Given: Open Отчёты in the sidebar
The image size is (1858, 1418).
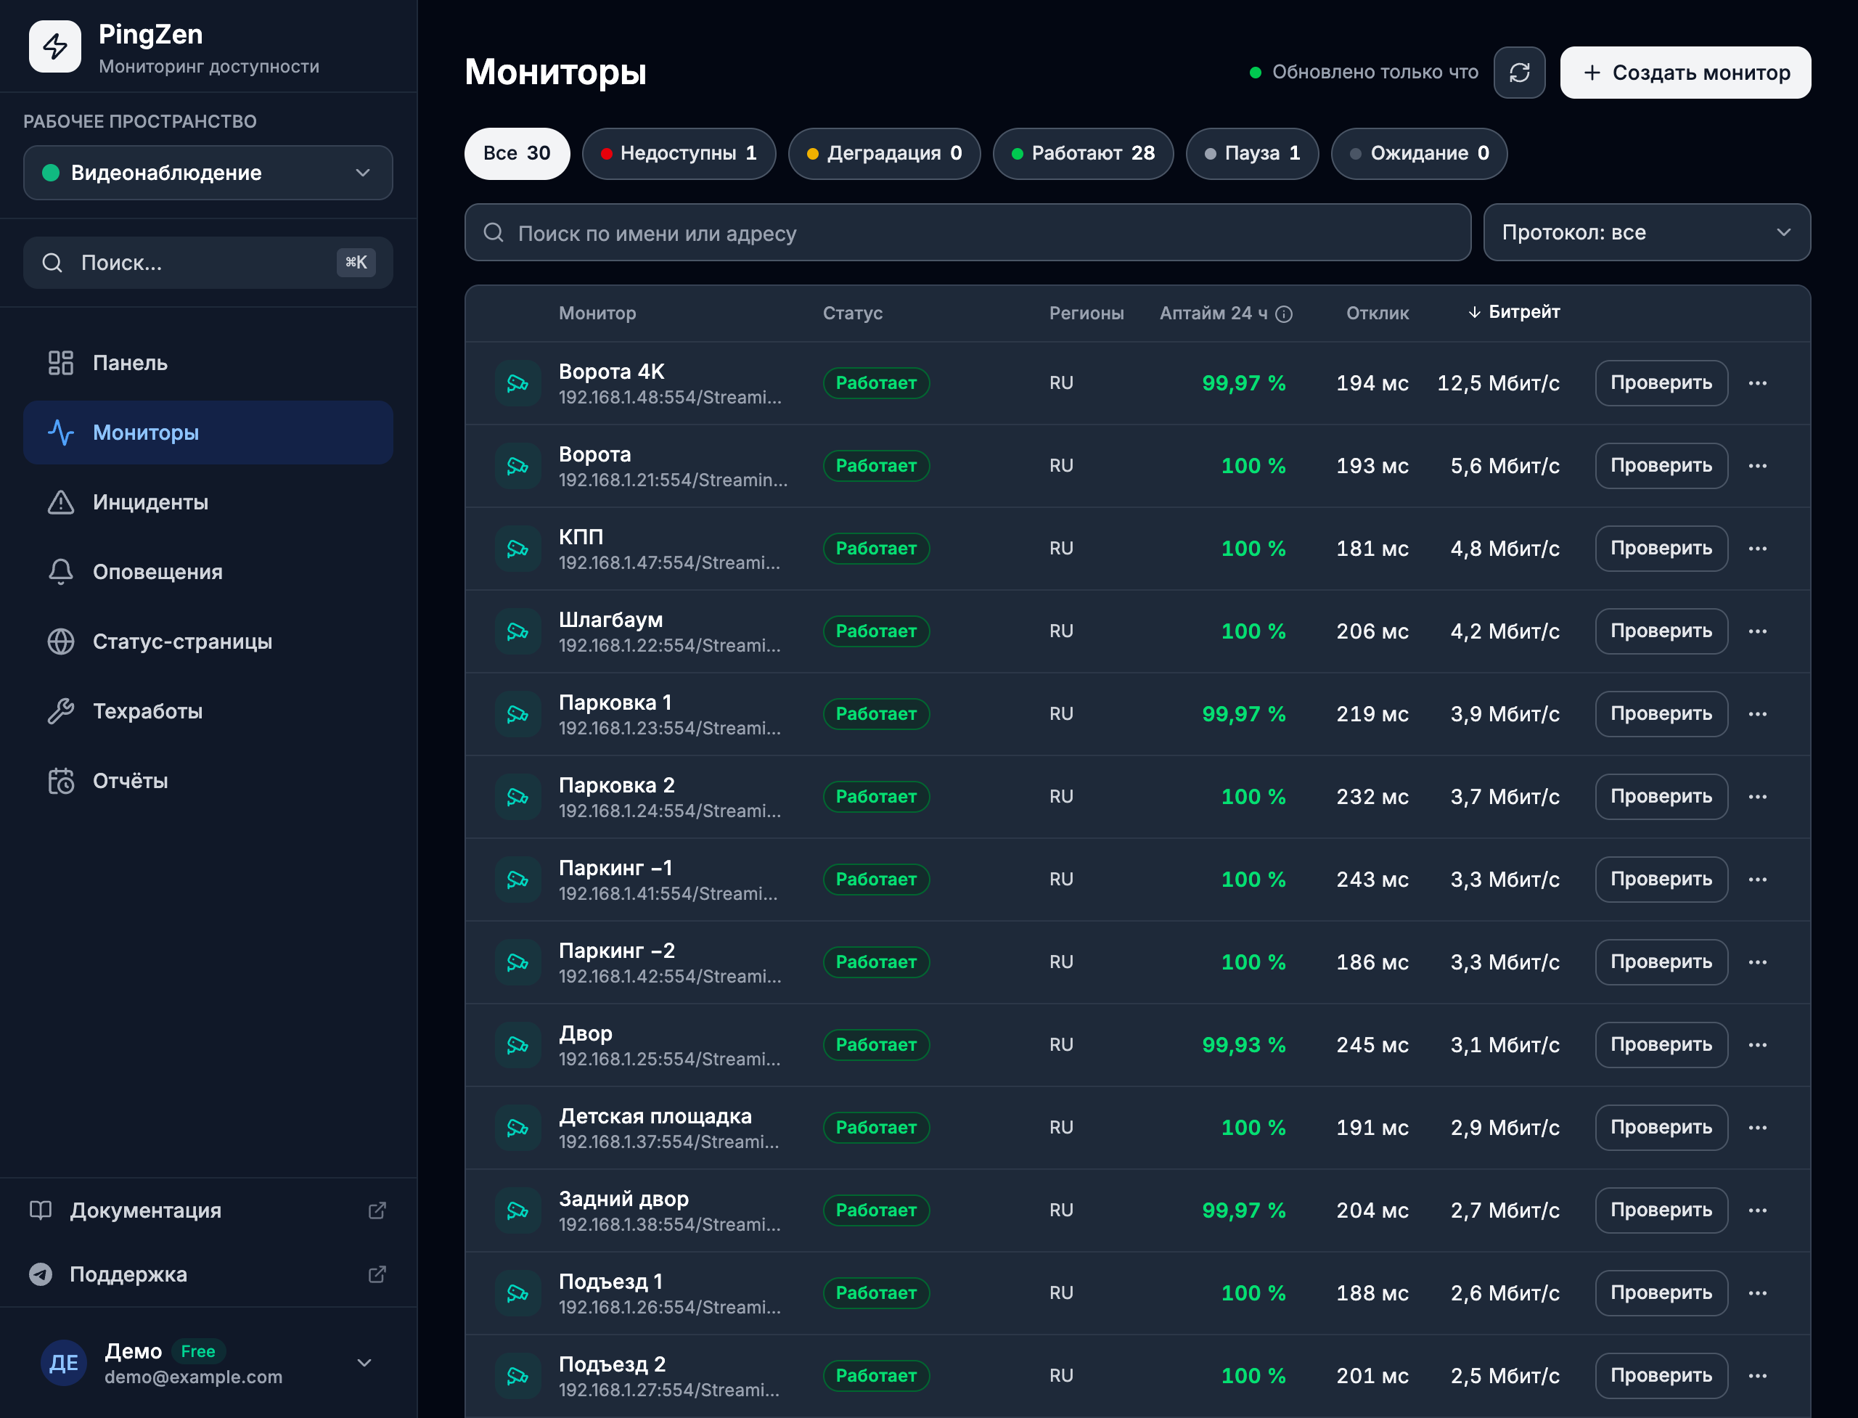Looking at the screenshot, I should tap(208, 781).
